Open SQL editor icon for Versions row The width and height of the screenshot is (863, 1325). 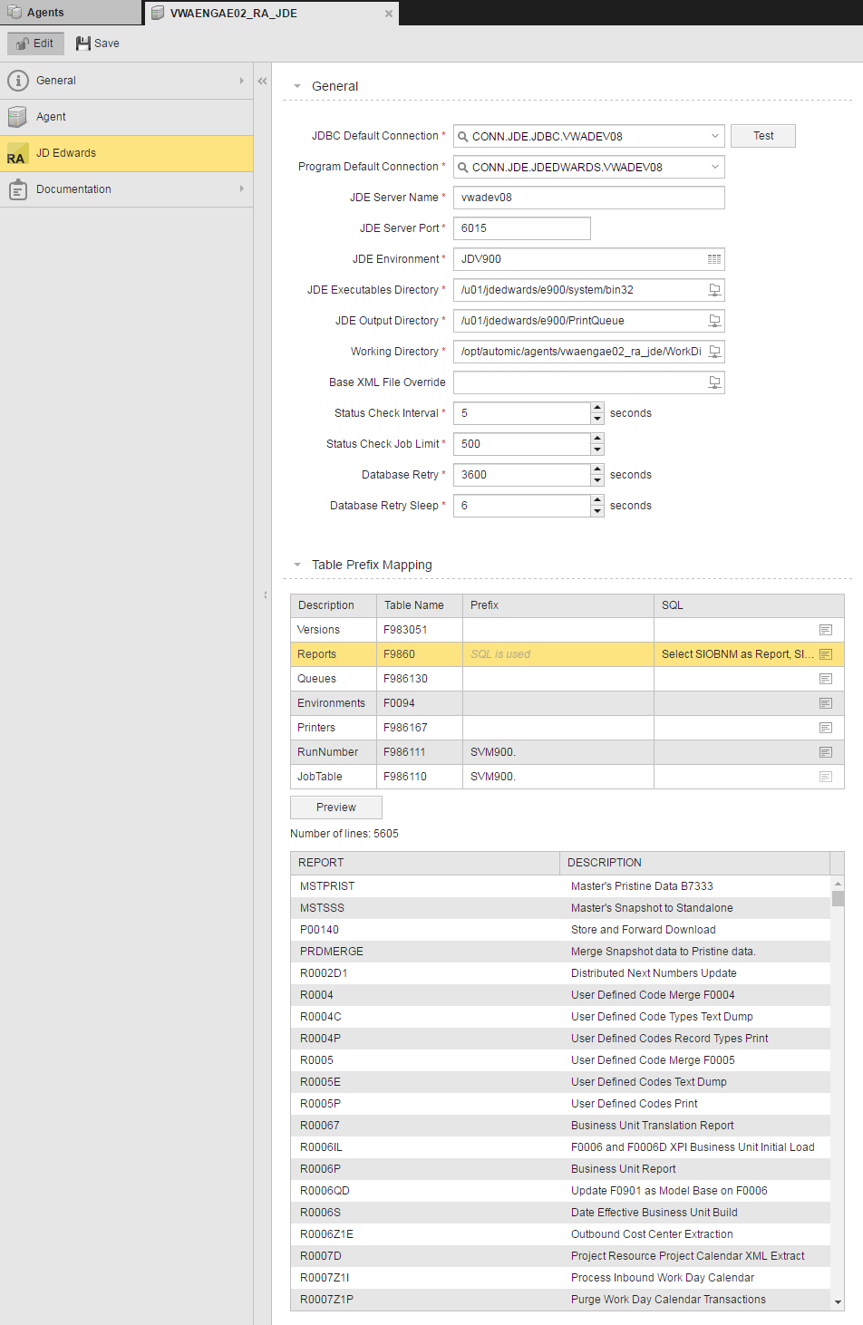click(x=826, y=630)
